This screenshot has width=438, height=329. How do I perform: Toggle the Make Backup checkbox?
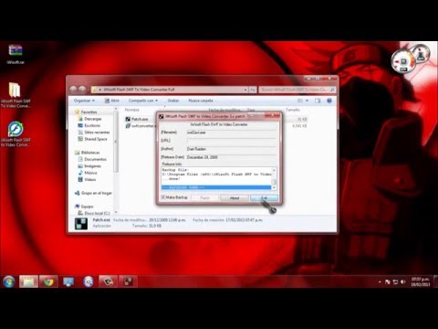tap(163, 197)
